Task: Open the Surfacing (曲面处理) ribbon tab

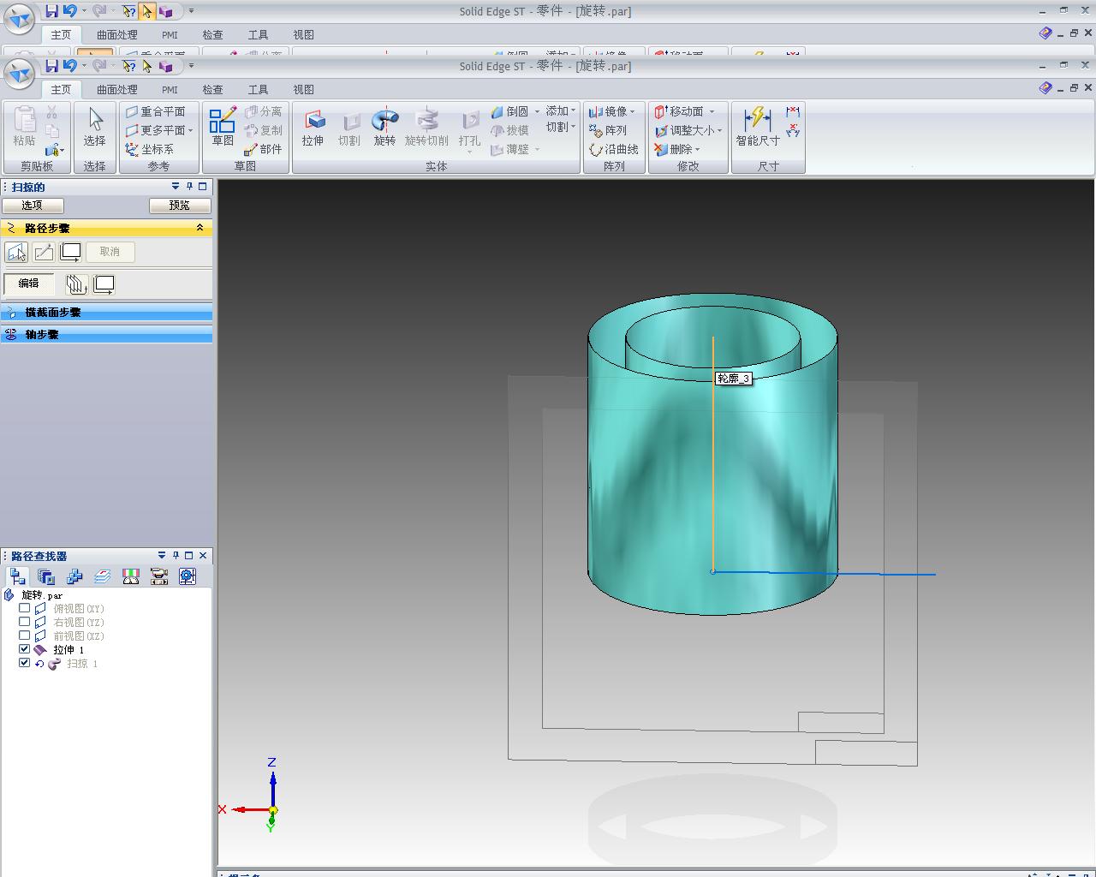Action: (x=117, y=89)
